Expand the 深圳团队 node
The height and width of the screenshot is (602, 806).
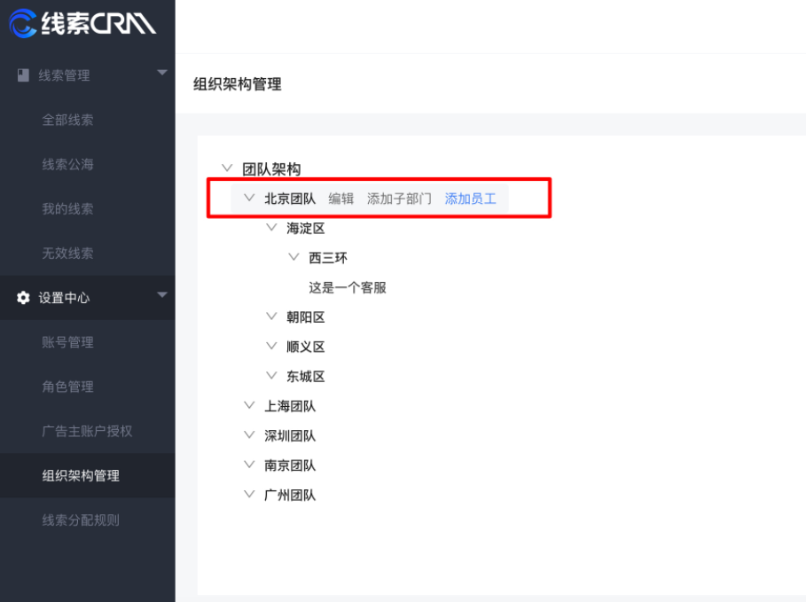(x=249, y=434)
